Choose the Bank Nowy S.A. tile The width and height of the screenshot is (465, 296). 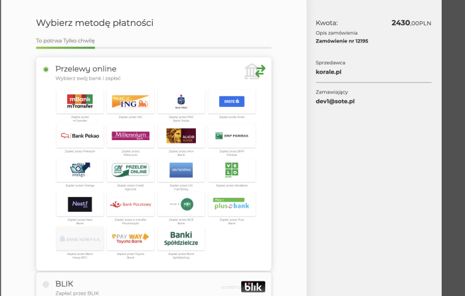(x=80, y=238)
